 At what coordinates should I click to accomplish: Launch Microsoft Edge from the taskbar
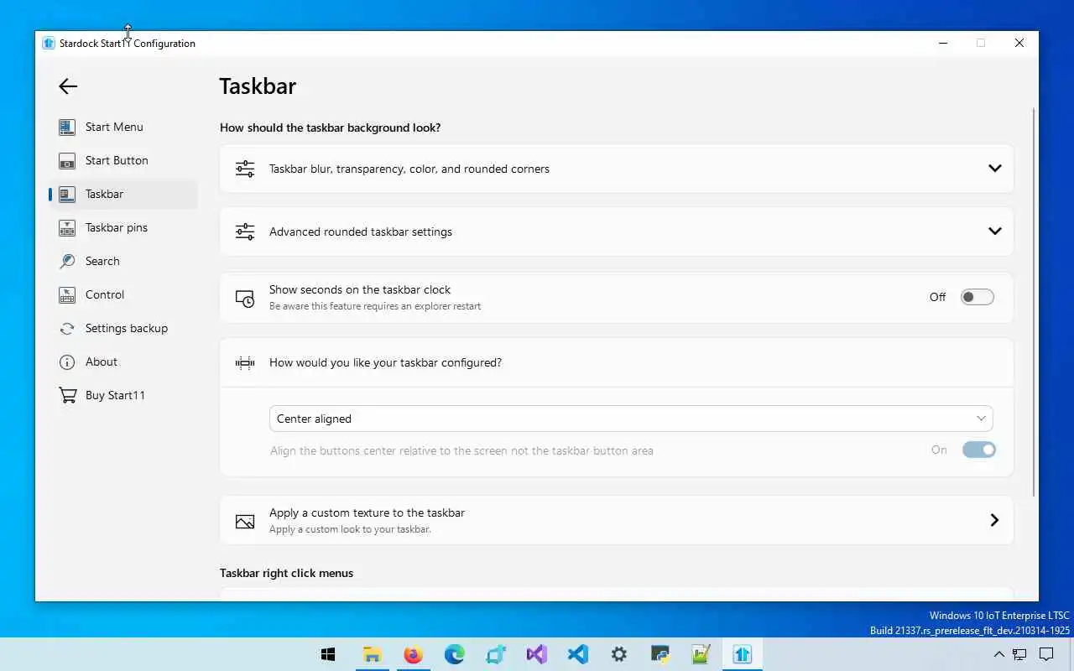click(454, 654)
